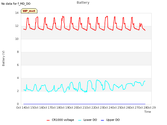Click the Oct 14 x-axis tick label
This screenshot has height=125, width=167.
[x=21, y=108]
